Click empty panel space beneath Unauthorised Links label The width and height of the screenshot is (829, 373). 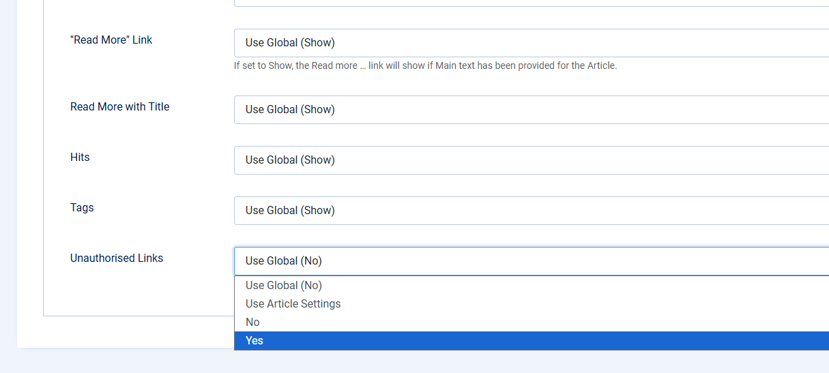point(136,293)
